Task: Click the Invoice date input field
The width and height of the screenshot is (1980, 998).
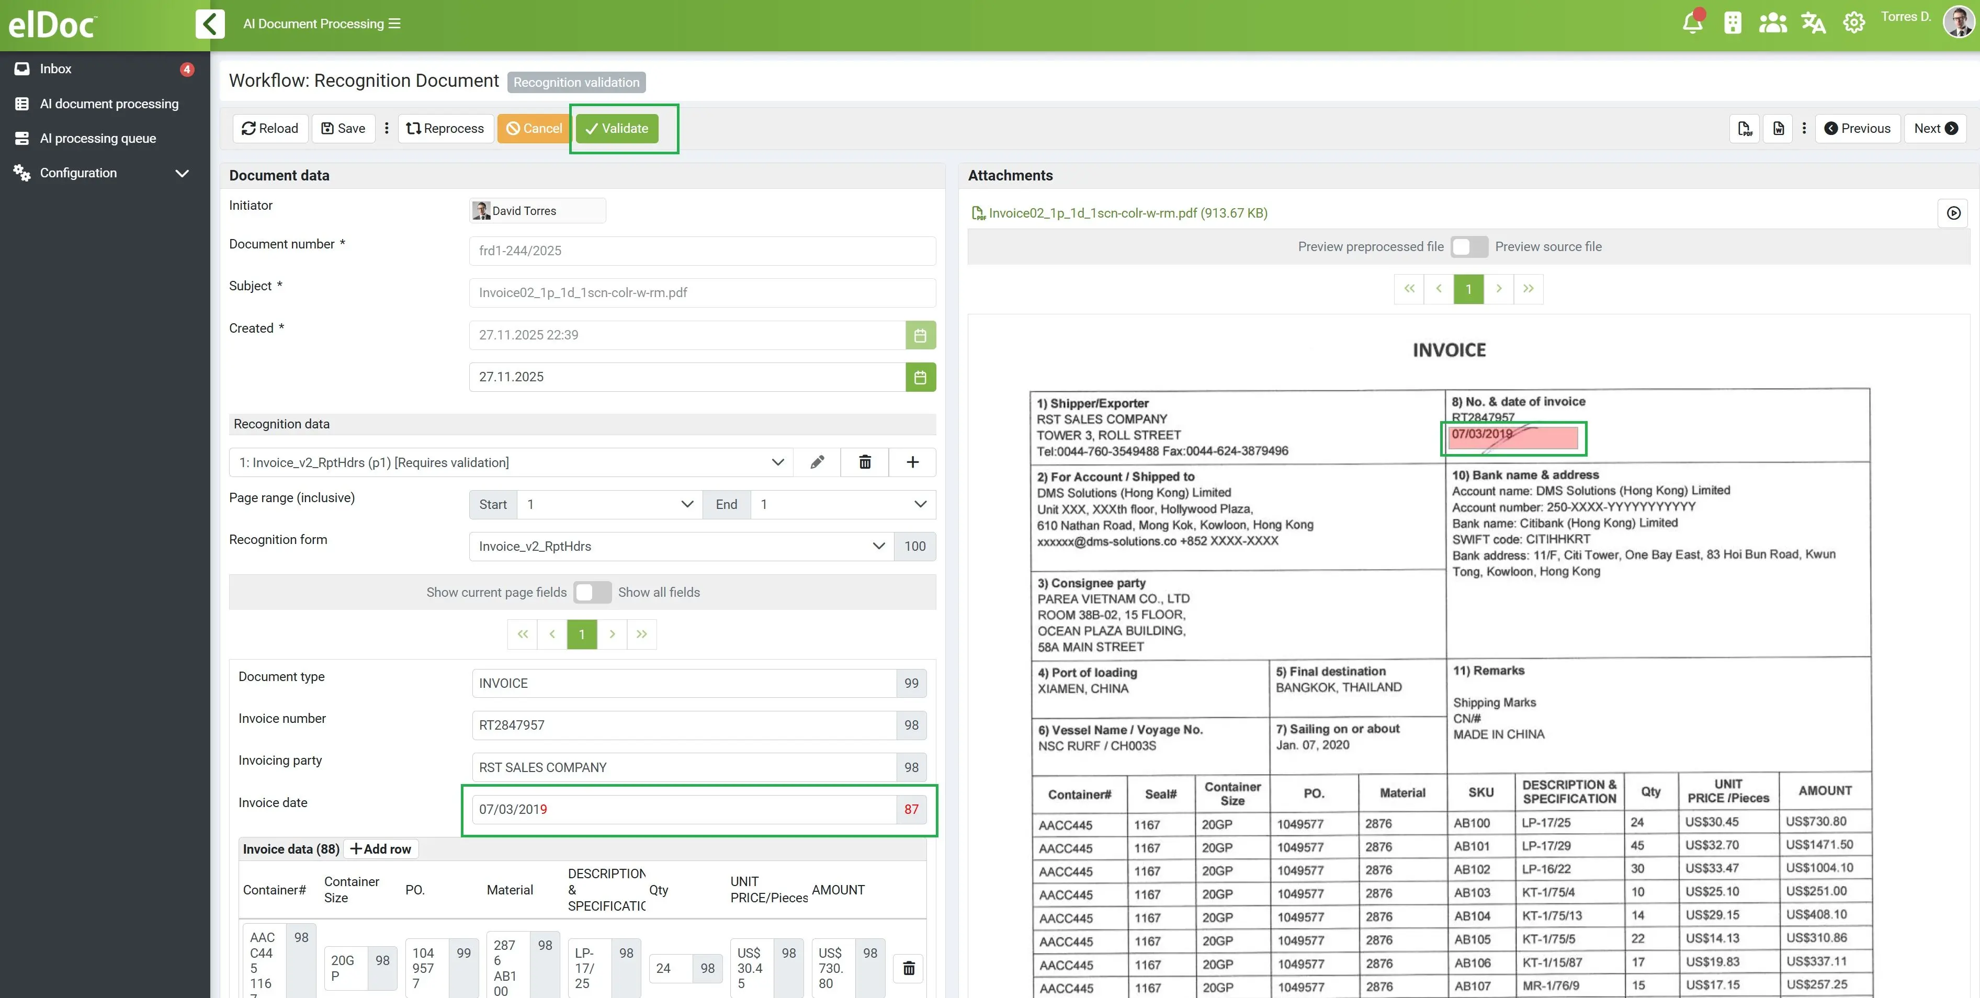Action: [683, 809]
